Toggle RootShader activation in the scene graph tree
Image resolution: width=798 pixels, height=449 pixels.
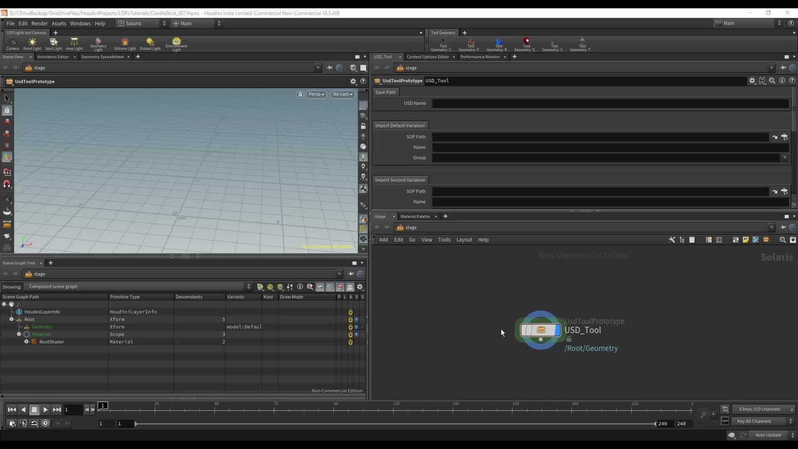click(x=350, y=342)
